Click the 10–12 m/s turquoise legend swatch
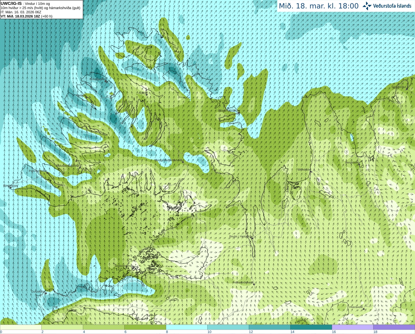Image resolution: width=415 pixels, height=334 pixels. pos(228,327)
